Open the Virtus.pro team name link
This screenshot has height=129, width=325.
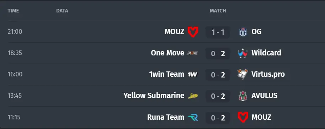click(x=268, y=74)
